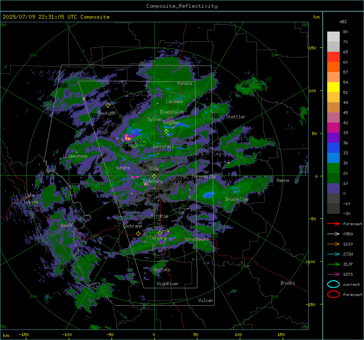Click the red forecast ellipse icon
Viewport: 364px width, 340px height.
tap(333, 294)
